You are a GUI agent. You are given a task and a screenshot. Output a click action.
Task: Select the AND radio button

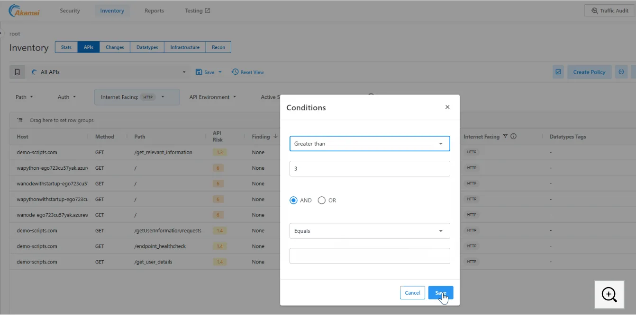(293, 200)
